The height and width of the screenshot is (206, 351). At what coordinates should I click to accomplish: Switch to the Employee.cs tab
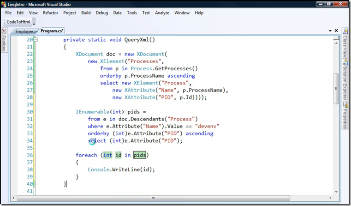pos(26,31)
